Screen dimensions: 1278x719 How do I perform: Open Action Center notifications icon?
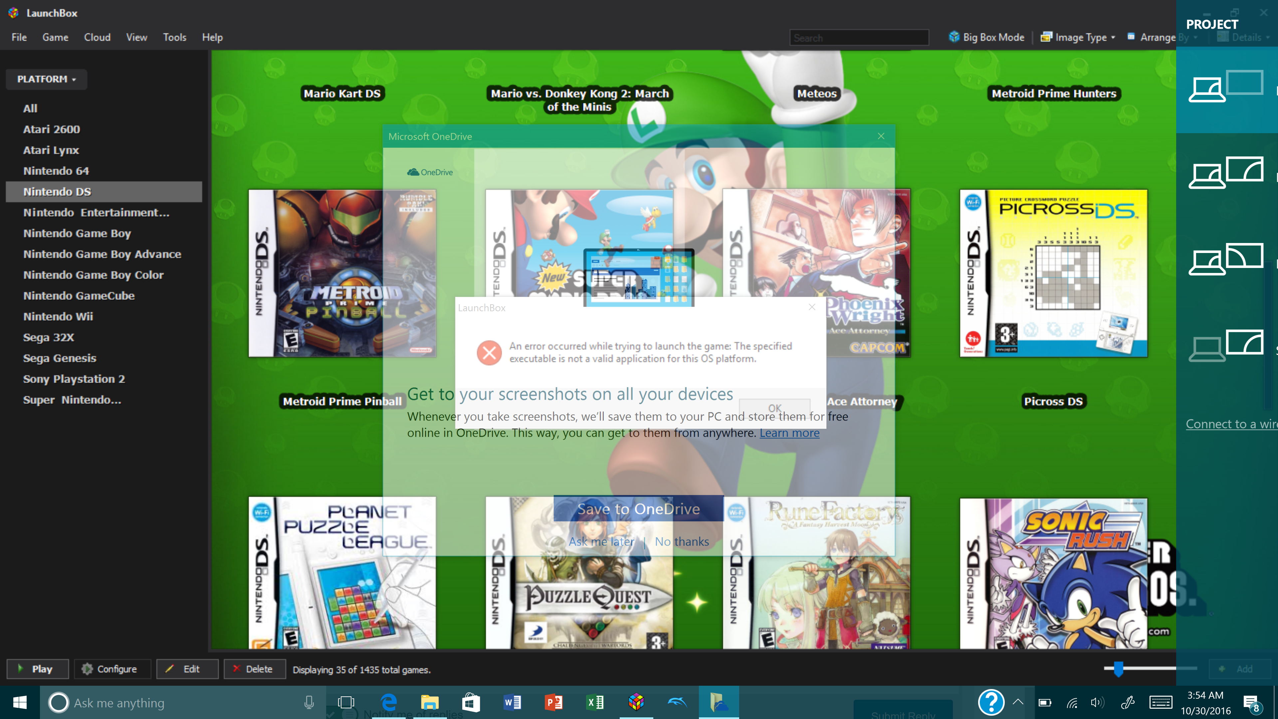[1252, 703]
